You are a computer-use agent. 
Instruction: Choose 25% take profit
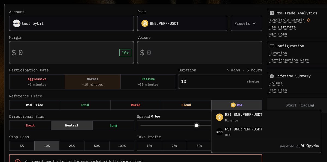(x=174, y=146)
